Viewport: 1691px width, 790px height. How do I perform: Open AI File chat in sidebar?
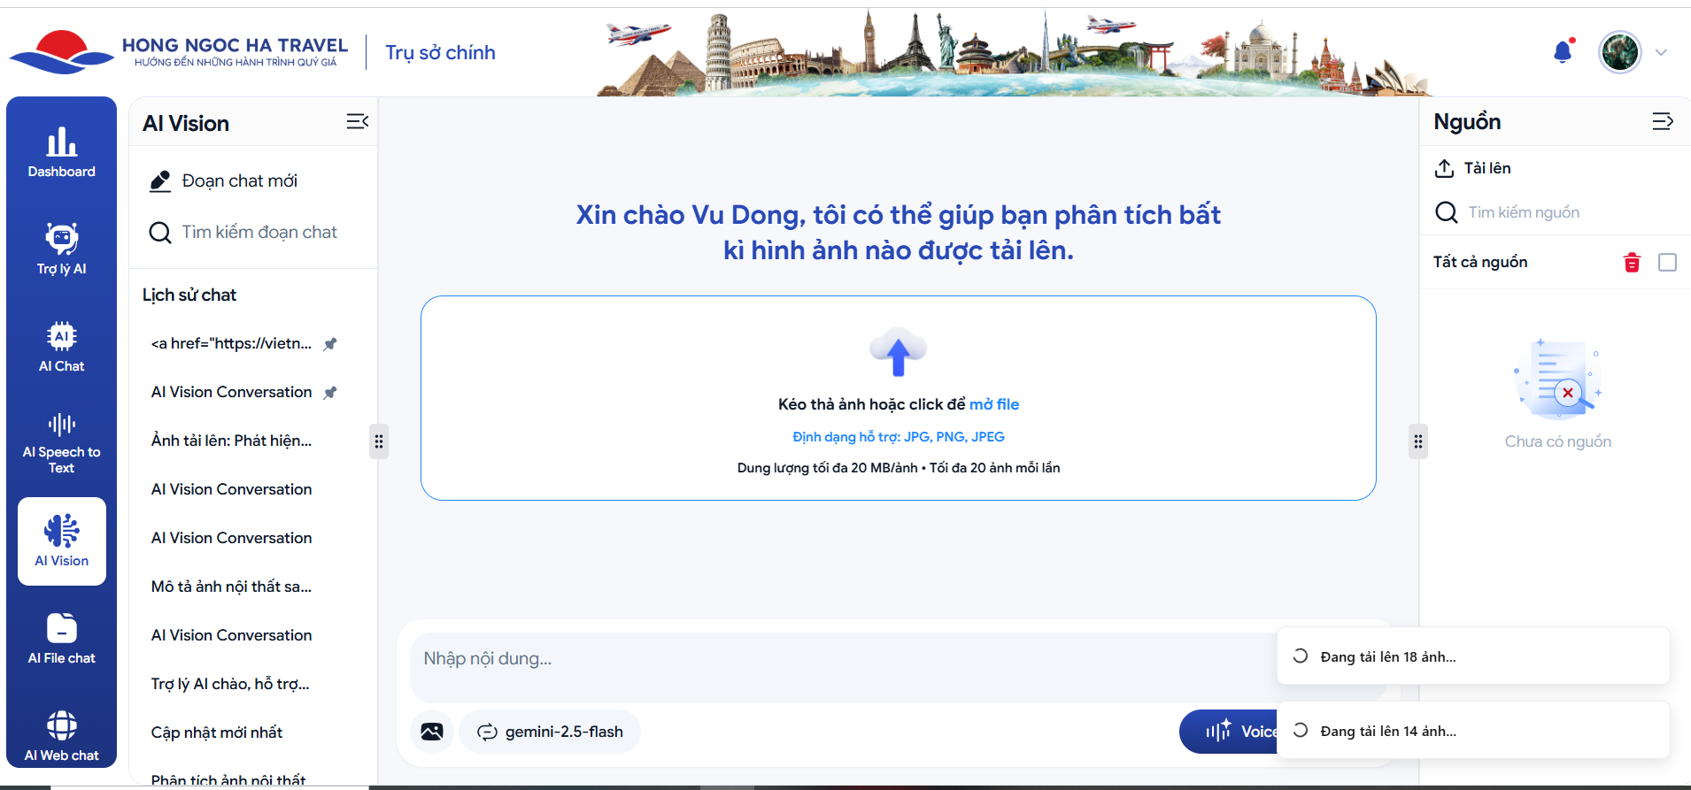61,639
